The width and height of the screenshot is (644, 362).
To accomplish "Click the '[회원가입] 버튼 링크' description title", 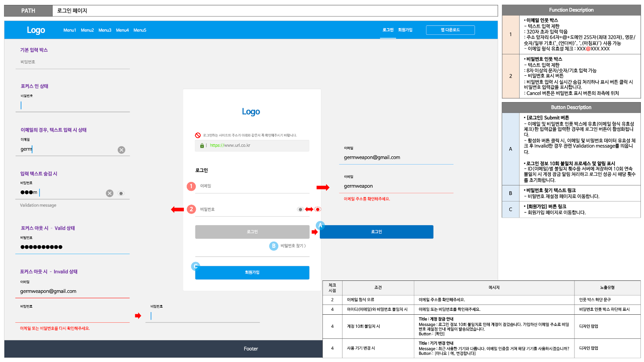I will [545, 206].
